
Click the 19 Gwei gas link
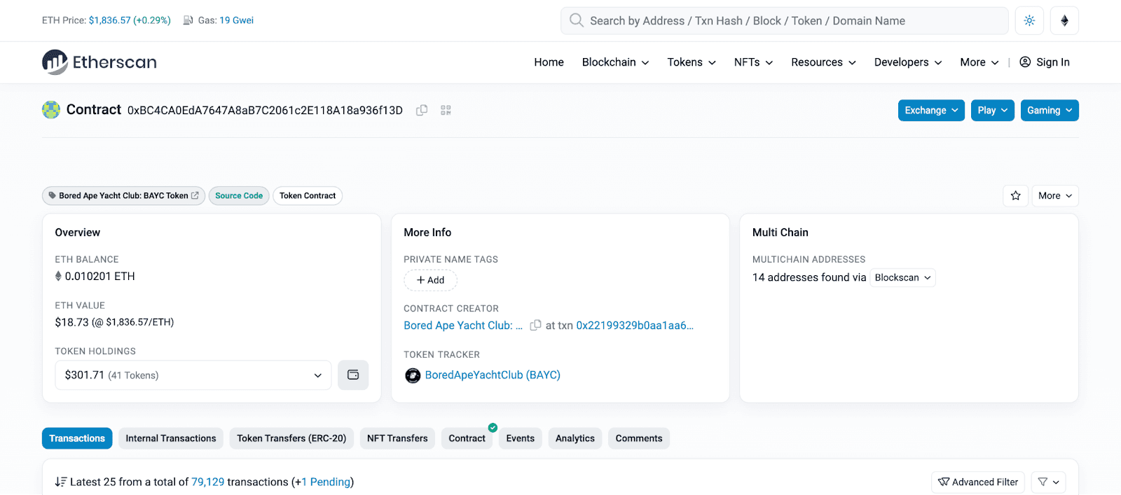[x=237, y=20]
